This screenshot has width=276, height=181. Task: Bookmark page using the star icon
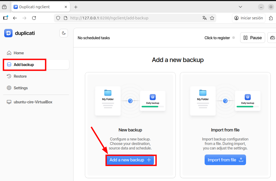point(212,18)
